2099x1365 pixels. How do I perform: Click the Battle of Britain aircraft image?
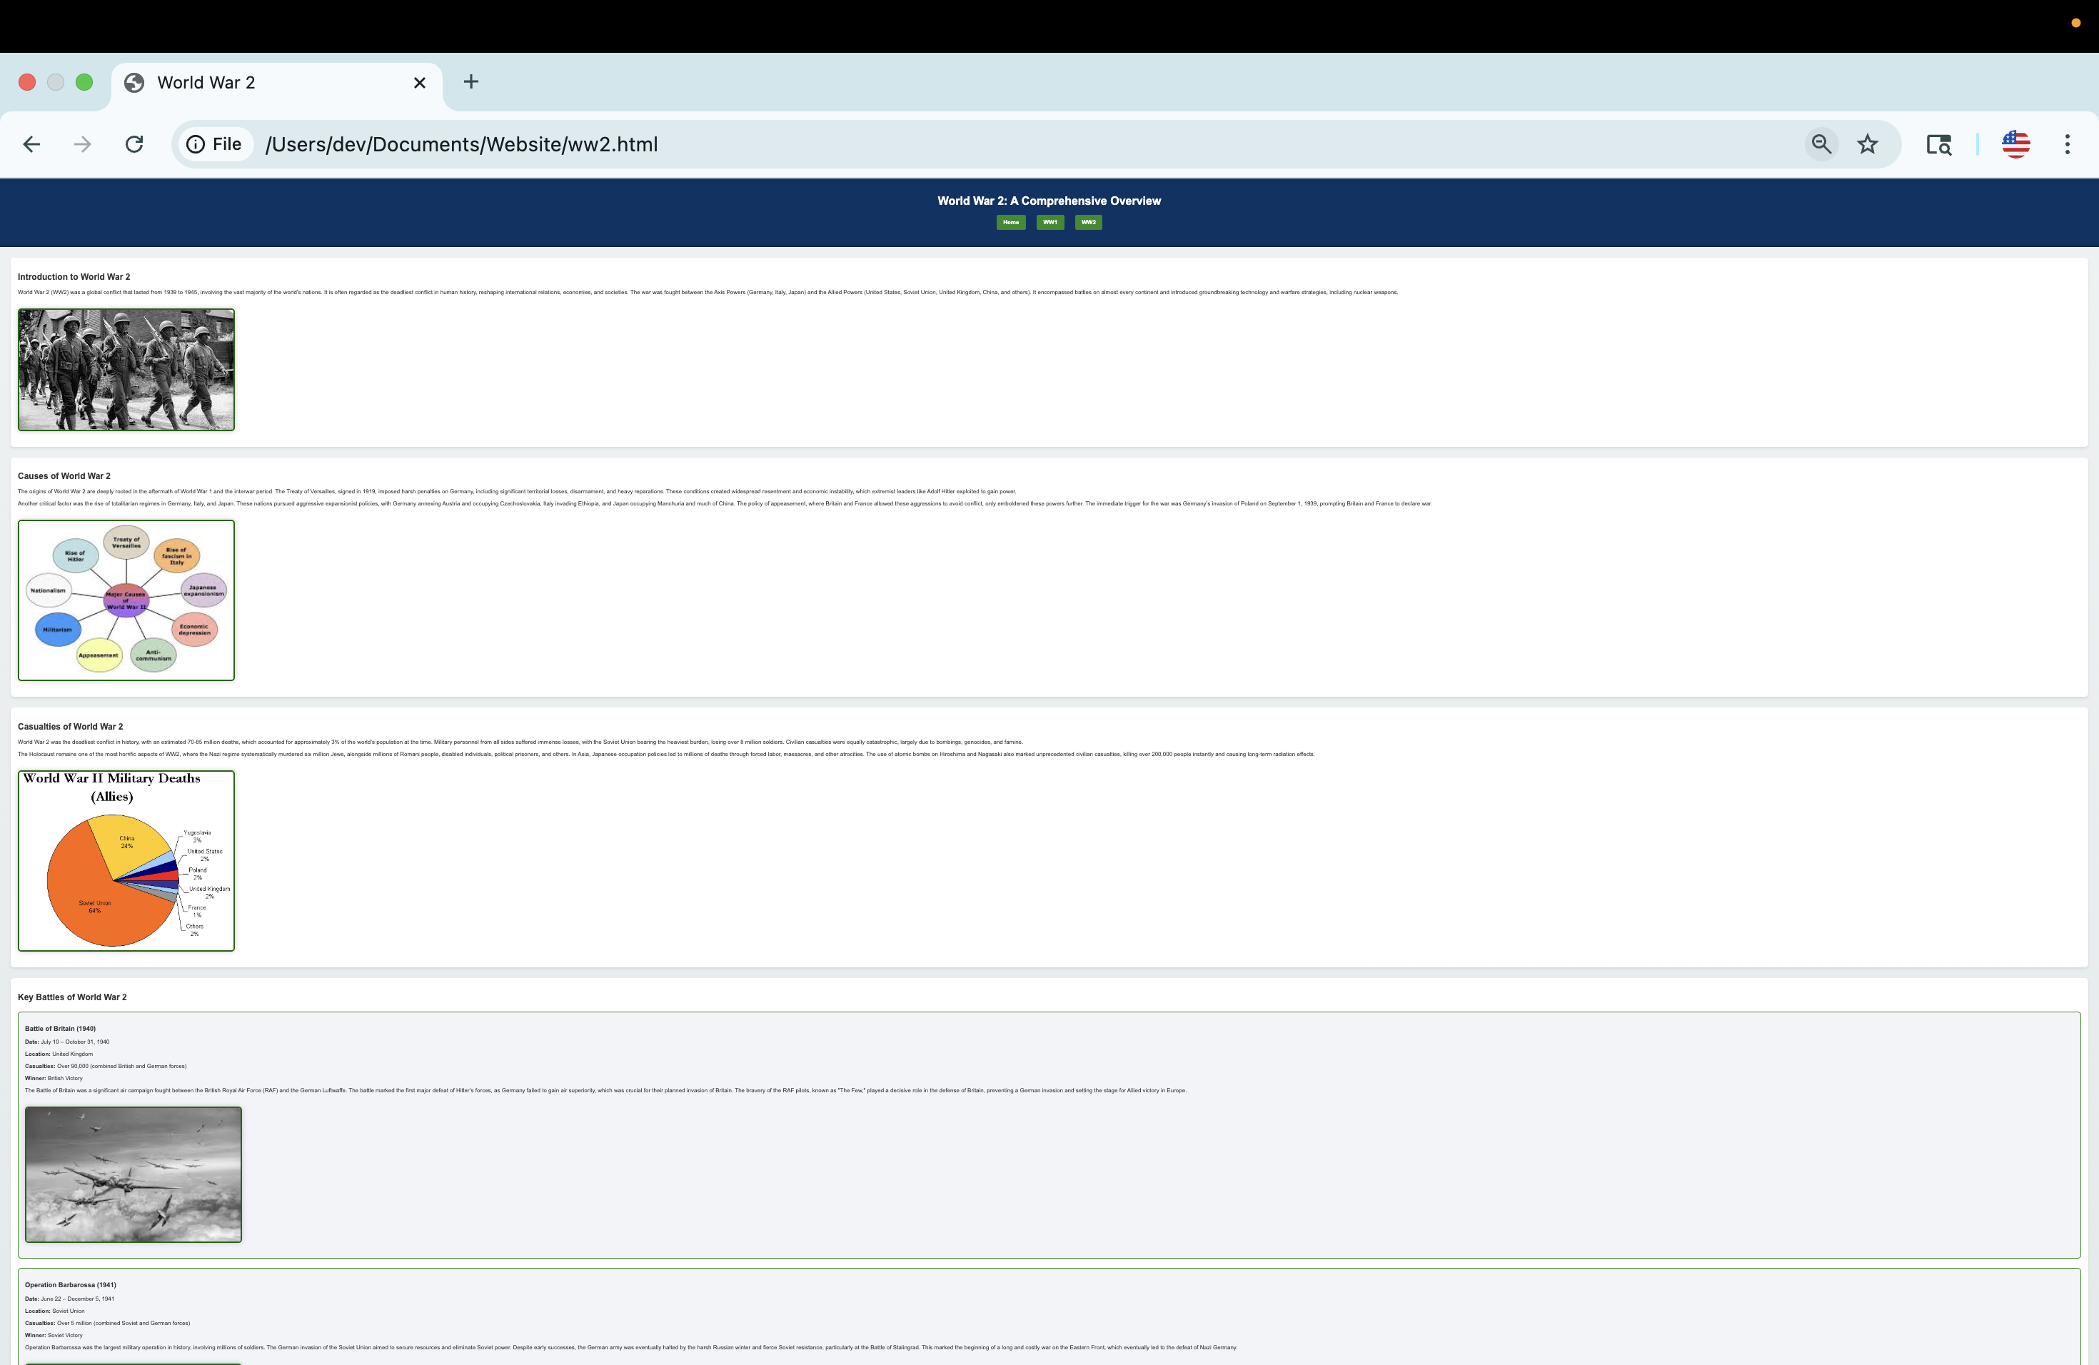point(134,1174)
